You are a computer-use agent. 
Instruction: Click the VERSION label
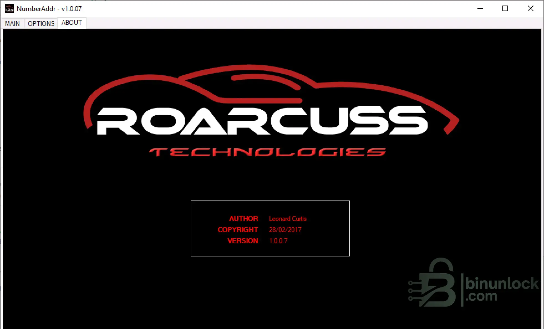[243, 241]
